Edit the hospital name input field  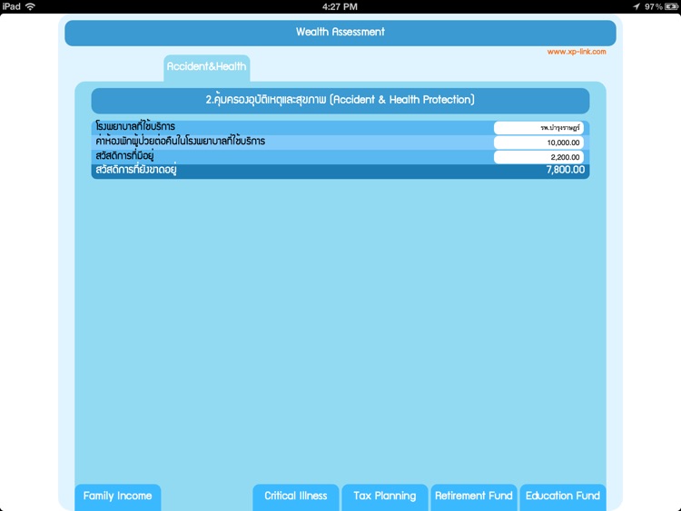[x=538, y=128]
